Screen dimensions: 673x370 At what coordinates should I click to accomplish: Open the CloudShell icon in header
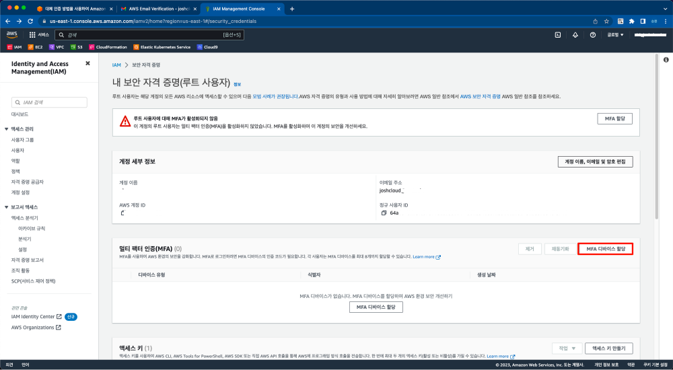coord(557,35)
